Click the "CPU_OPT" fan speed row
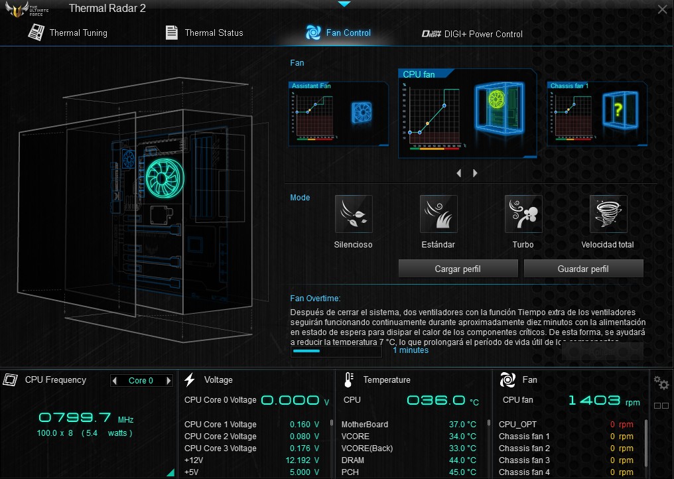 point(566,425)
